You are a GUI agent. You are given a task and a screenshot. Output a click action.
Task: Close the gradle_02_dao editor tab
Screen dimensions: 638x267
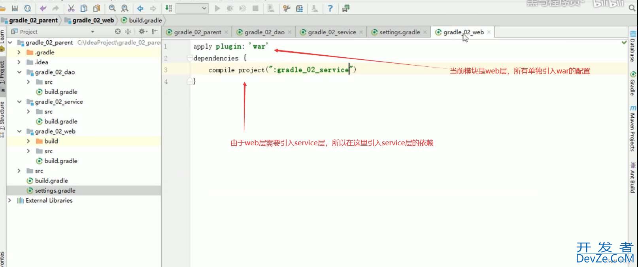[289, 32]
